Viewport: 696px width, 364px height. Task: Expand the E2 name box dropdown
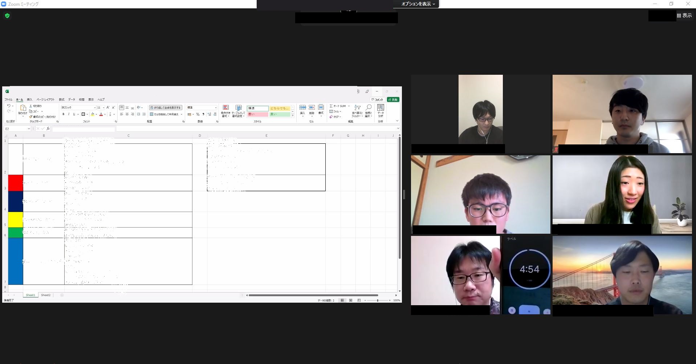29,129
